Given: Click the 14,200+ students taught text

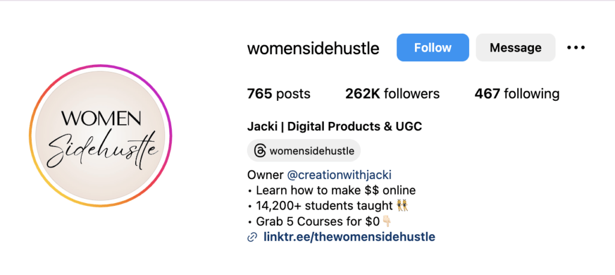Looking at the screenshot, I should point(324,206).
